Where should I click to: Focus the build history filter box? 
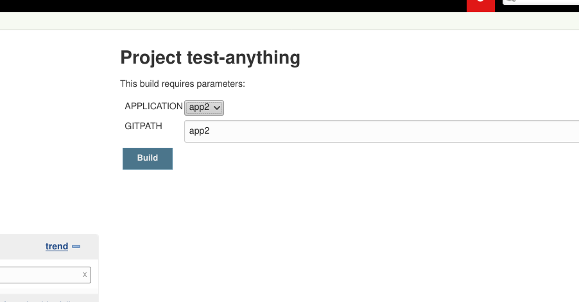tap(39, 275)
